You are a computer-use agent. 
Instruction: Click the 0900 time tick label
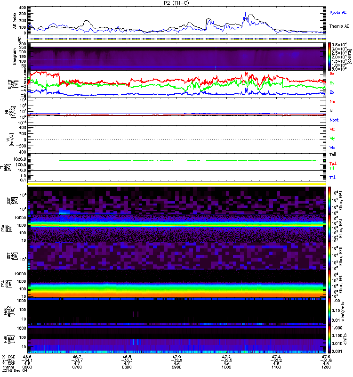pyautogui.click(x=176, y=367)
